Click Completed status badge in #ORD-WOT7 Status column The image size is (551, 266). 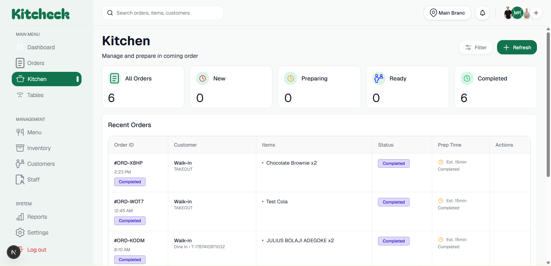click(x=393, y=202)
